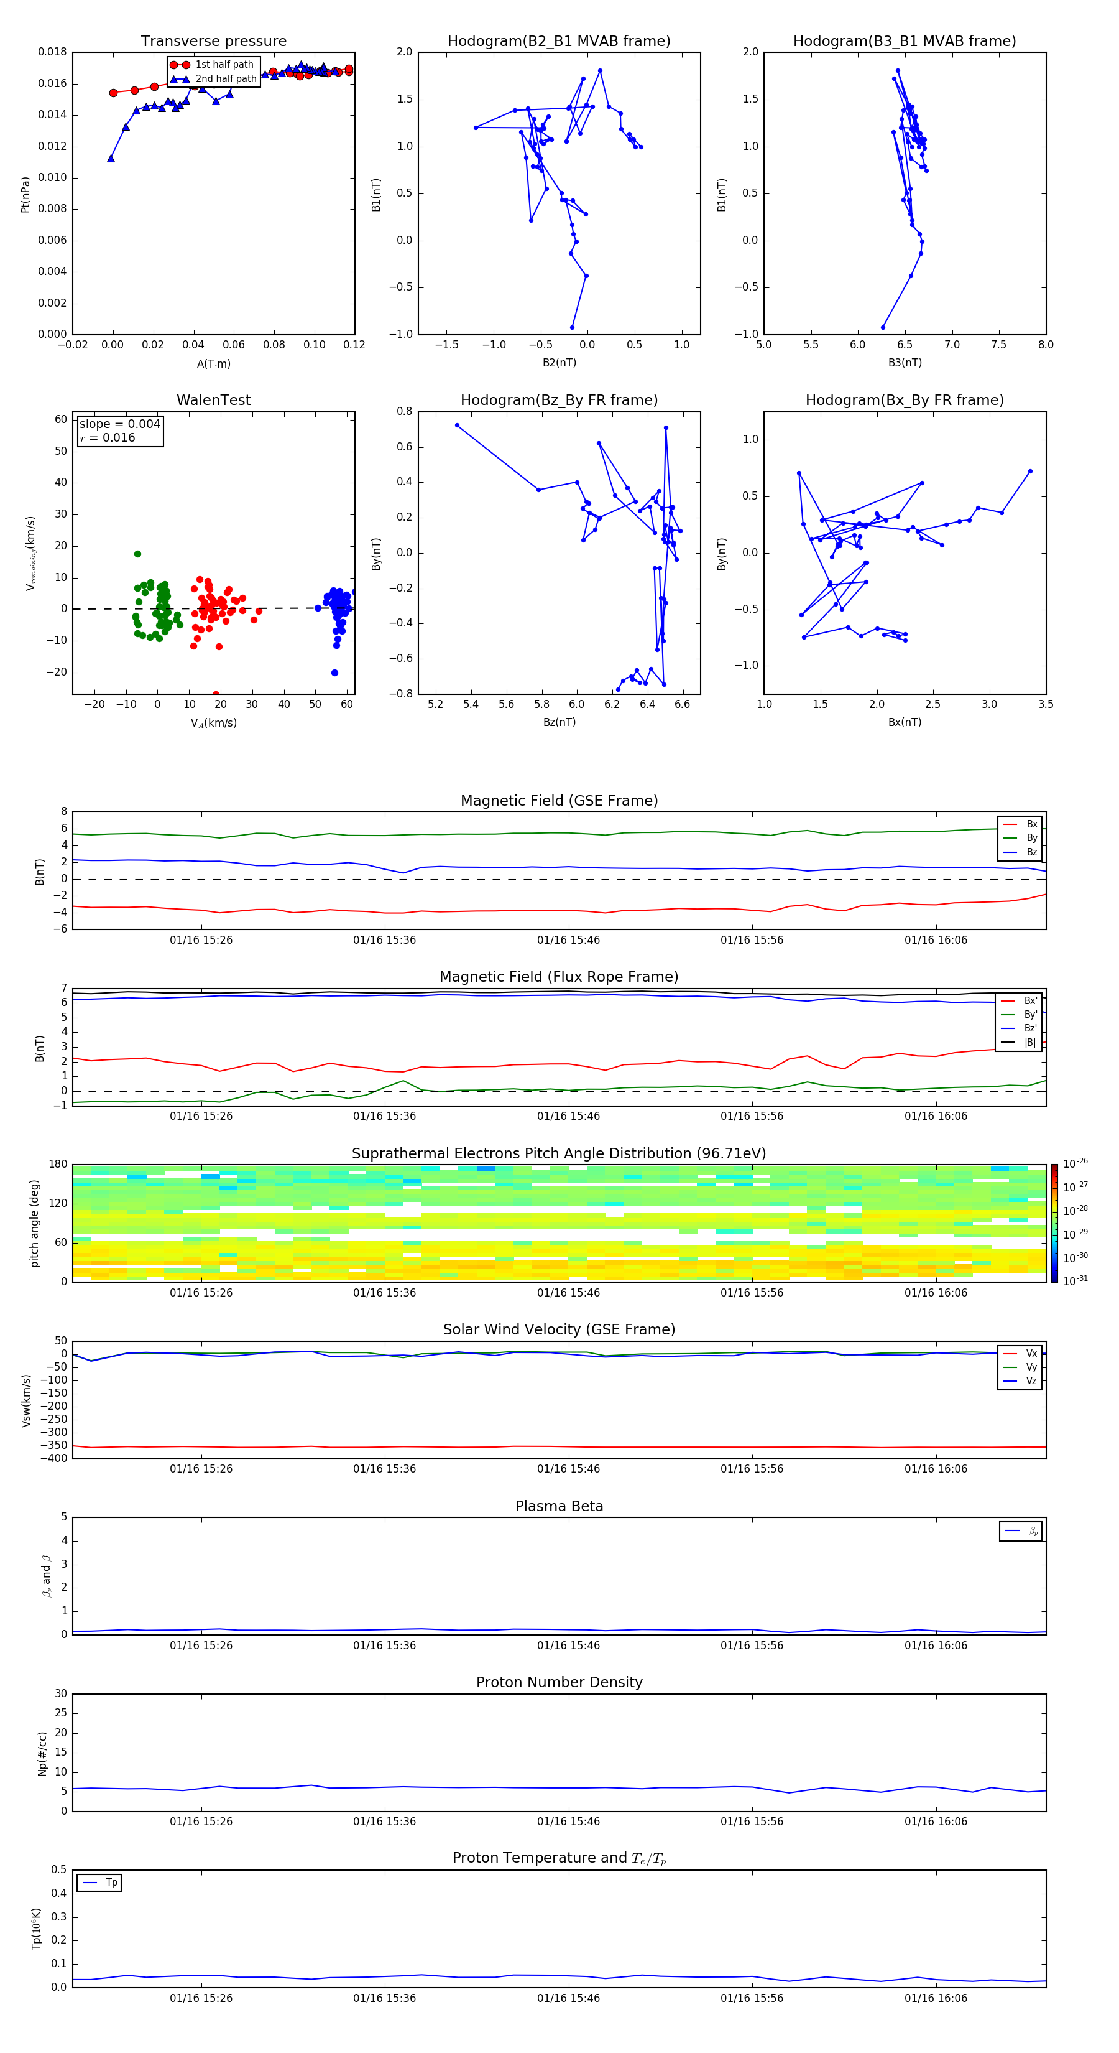Click the "Bx(nT)" x-axis label
Screen dimensions: 1119x2053
pyautogui.click(x=905, y=722)
